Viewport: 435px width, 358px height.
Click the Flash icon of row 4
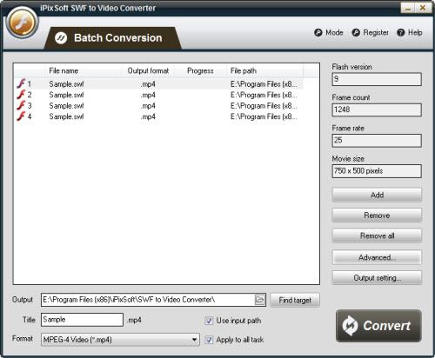point(21,116)
